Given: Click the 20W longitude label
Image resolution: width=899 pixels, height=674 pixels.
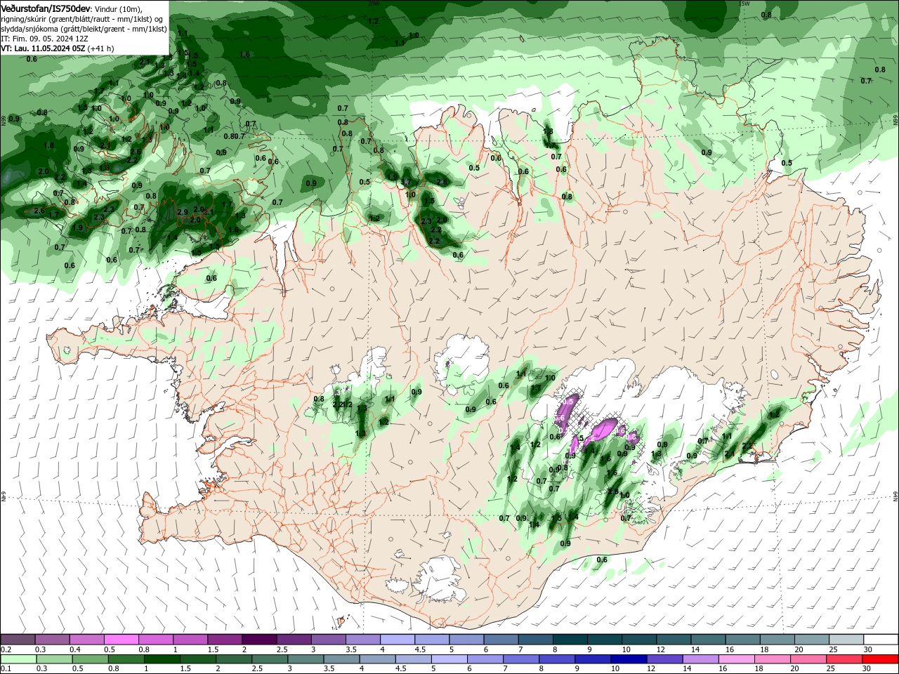Looking at the screenshot, I should (x=373, y=4).
